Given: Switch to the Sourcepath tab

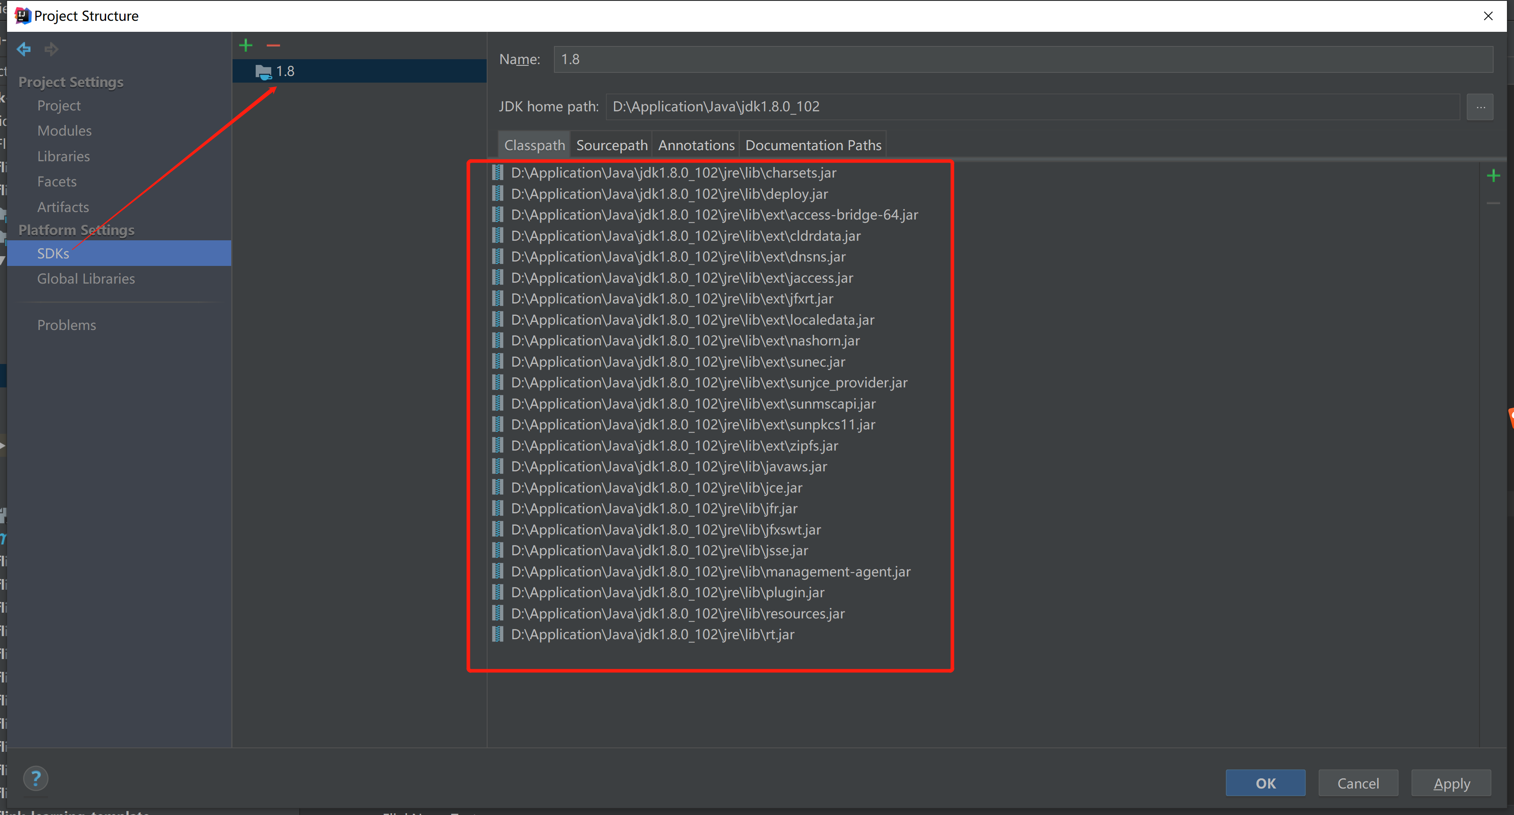Looking at the screenshot, I should 611,145.
